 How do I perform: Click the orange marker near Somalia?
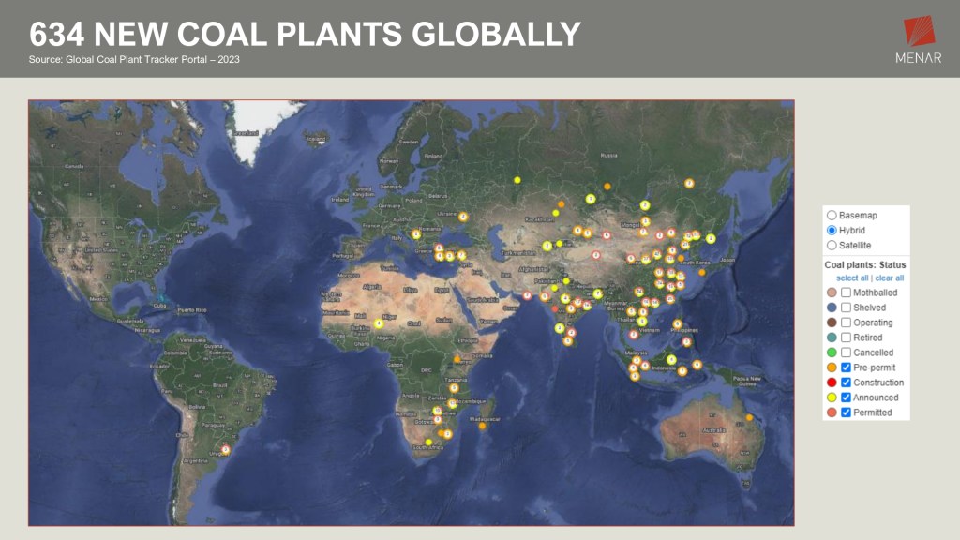tap(457, 359)
